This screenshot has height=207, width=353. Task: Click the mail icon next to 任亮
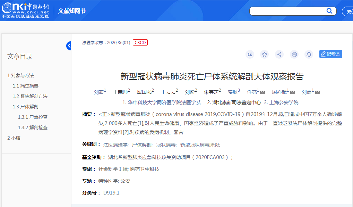point(262,92)
